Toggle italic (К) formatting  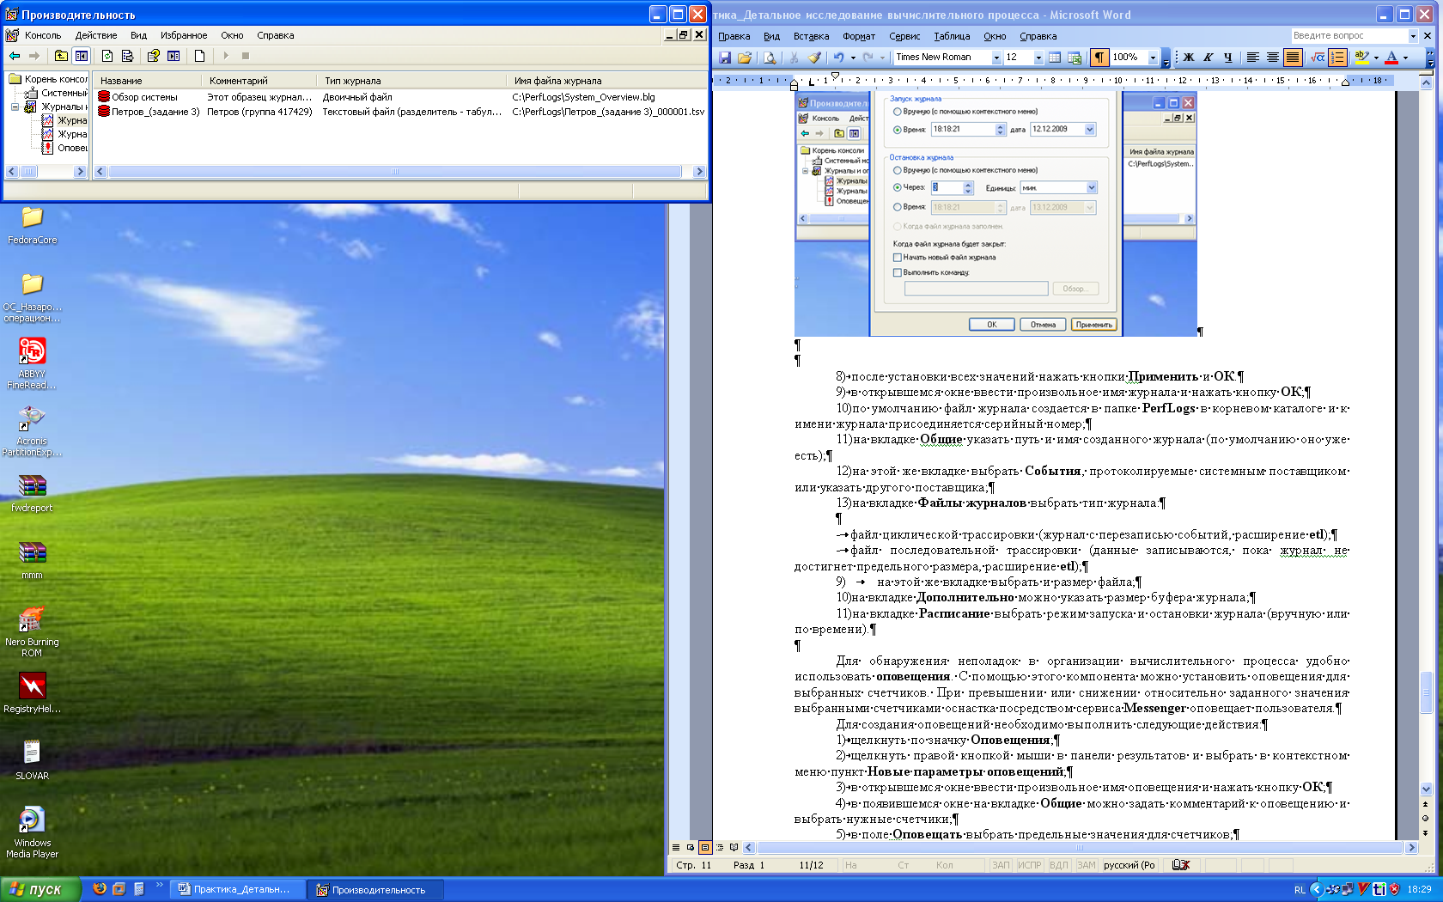click(1209, 58)
